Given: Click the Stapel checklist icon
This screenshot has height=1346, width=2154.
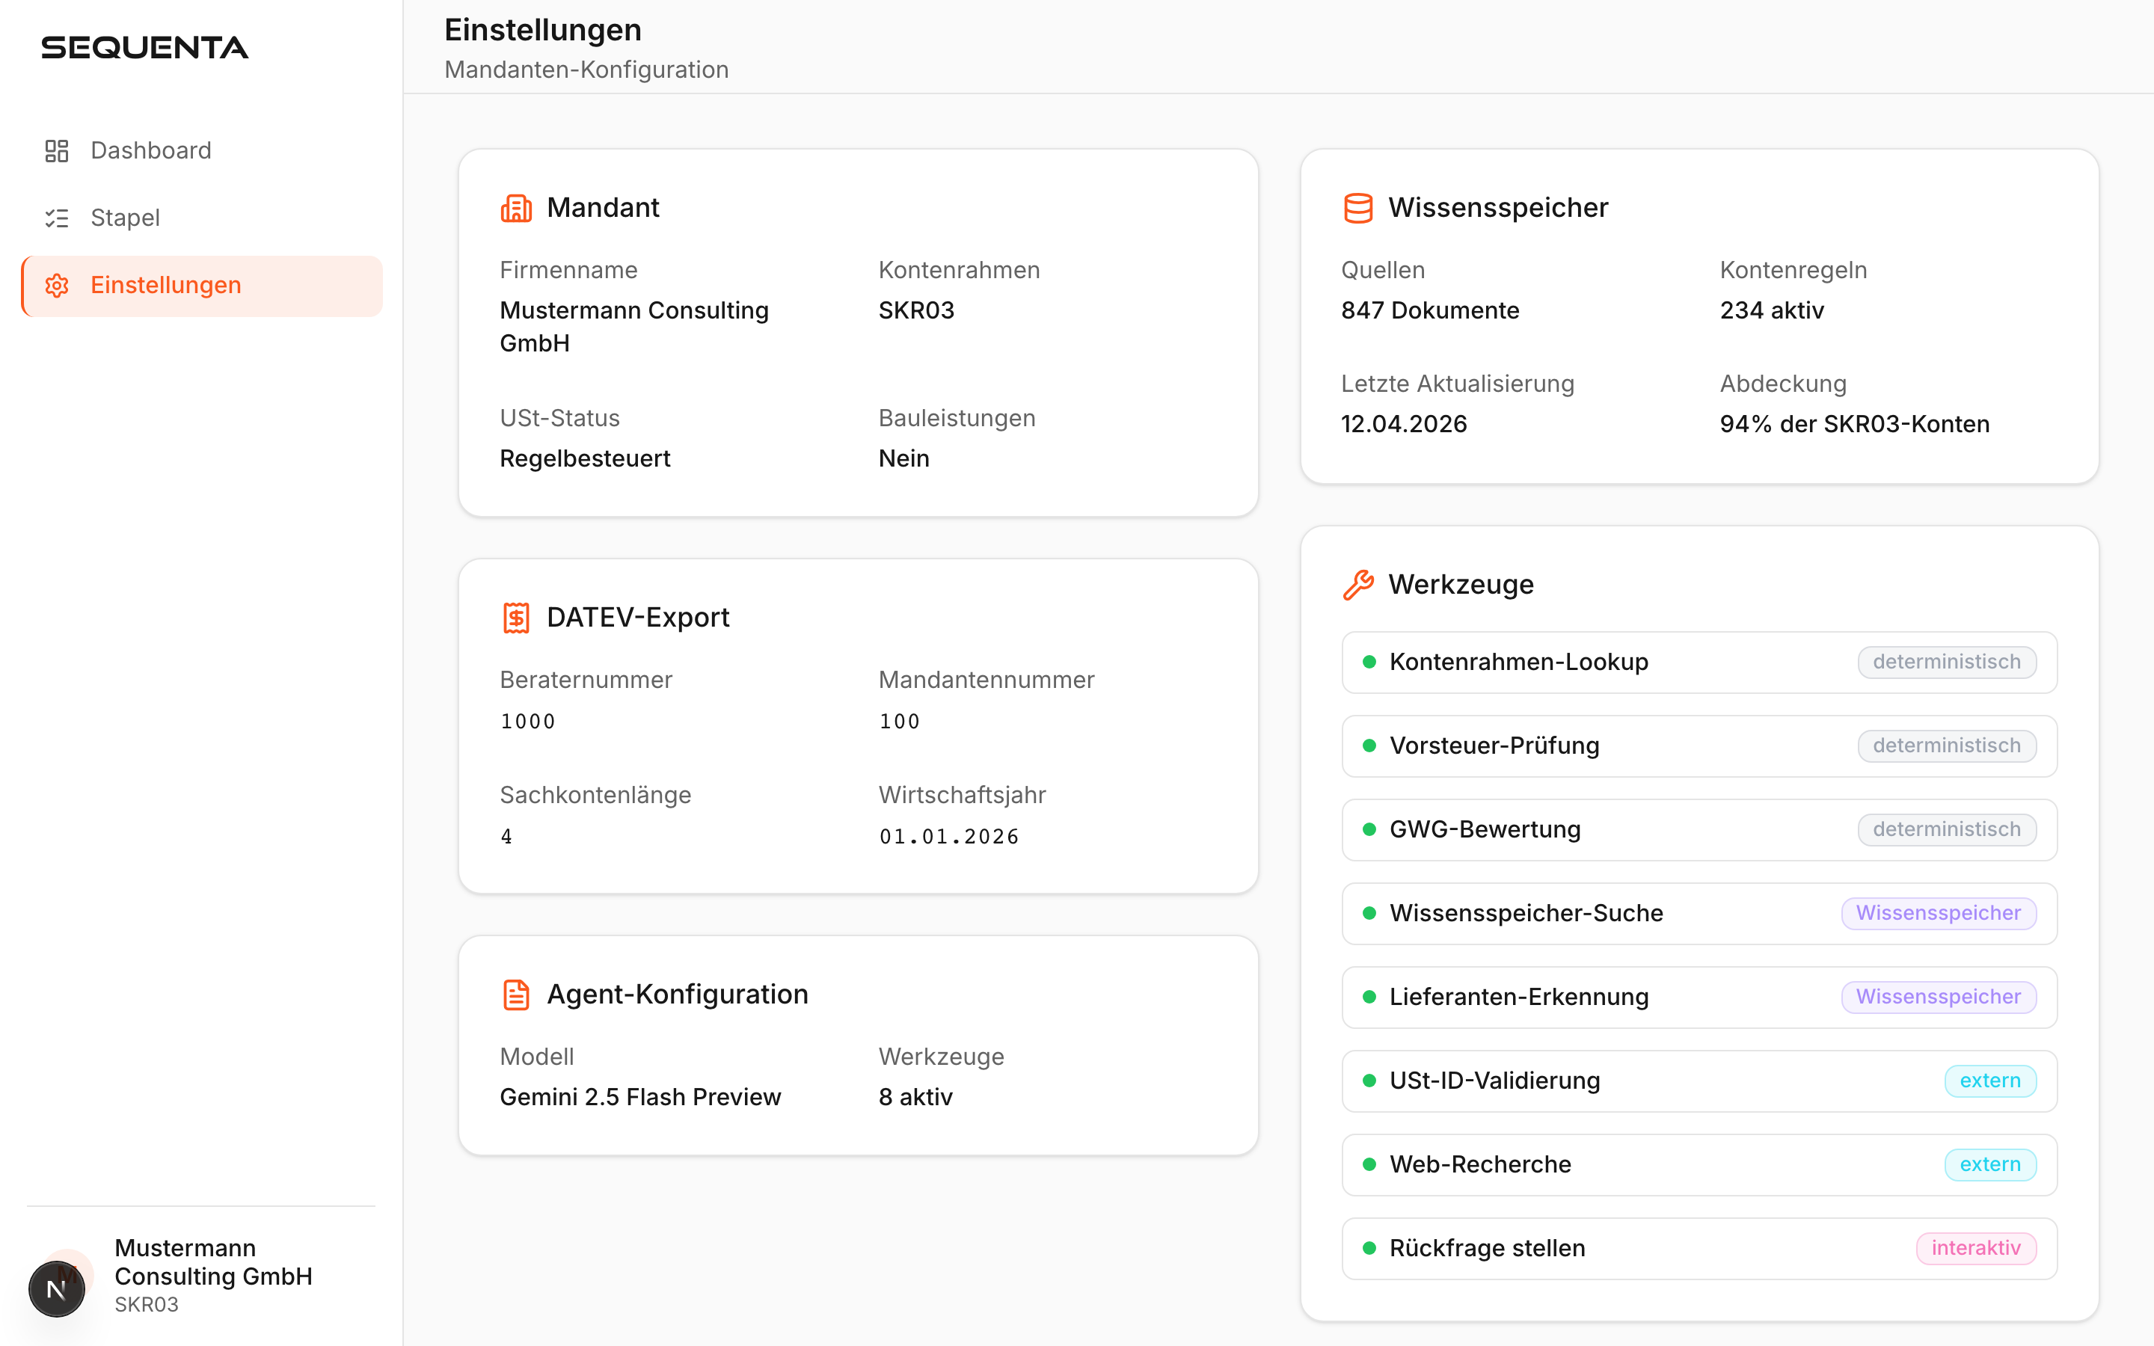Looking at the screenshot, I should [57, 218].
